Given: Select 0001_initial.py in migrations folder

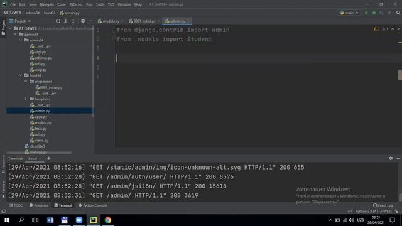Looking at the screenshot, I should tap(49, 87).
